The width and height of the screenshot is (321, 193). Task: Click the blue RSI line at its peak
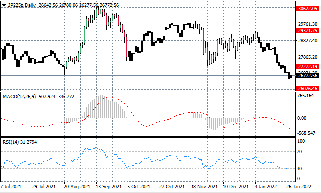coord(96,147)
